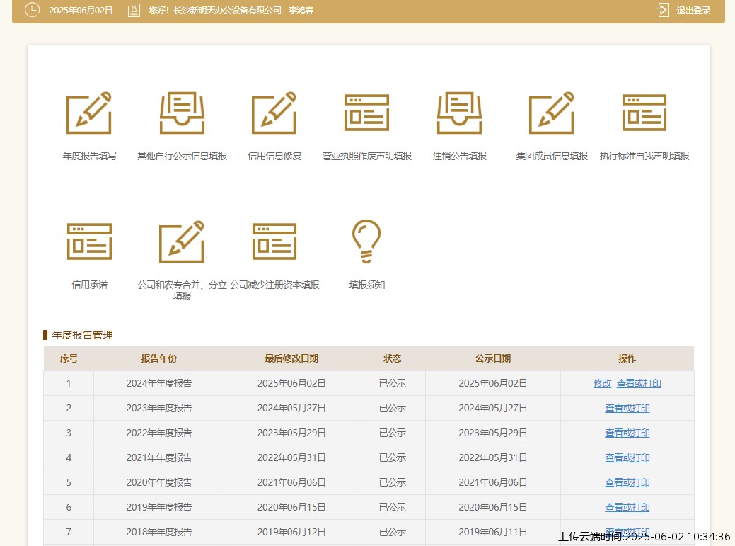
Task: Click the 状态 column header
Action: tap(393, 358)
